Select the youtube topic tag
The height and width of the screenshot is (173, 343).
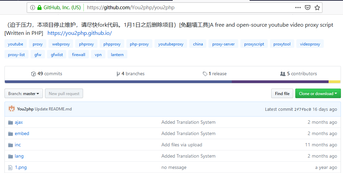click(x=15, y=44)
